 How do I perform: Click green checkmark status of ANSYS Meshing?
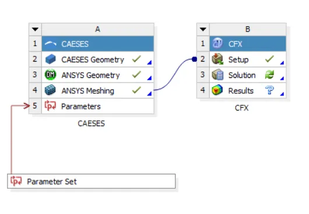(136, 90)
